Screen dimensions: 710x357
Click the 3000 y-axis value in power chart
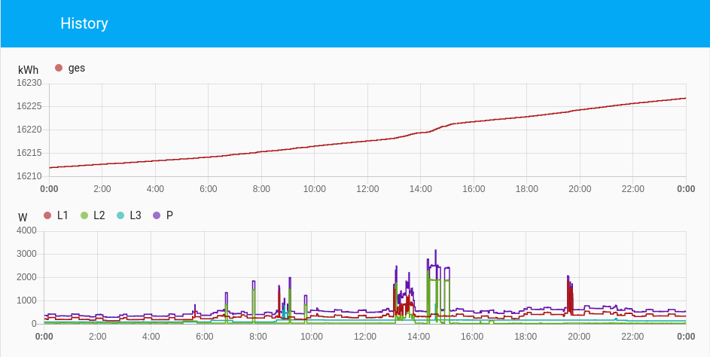tap(27, 254)
